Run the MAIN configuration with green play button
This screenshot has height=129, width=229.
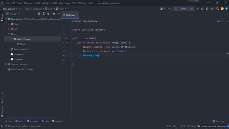(198, 9)
